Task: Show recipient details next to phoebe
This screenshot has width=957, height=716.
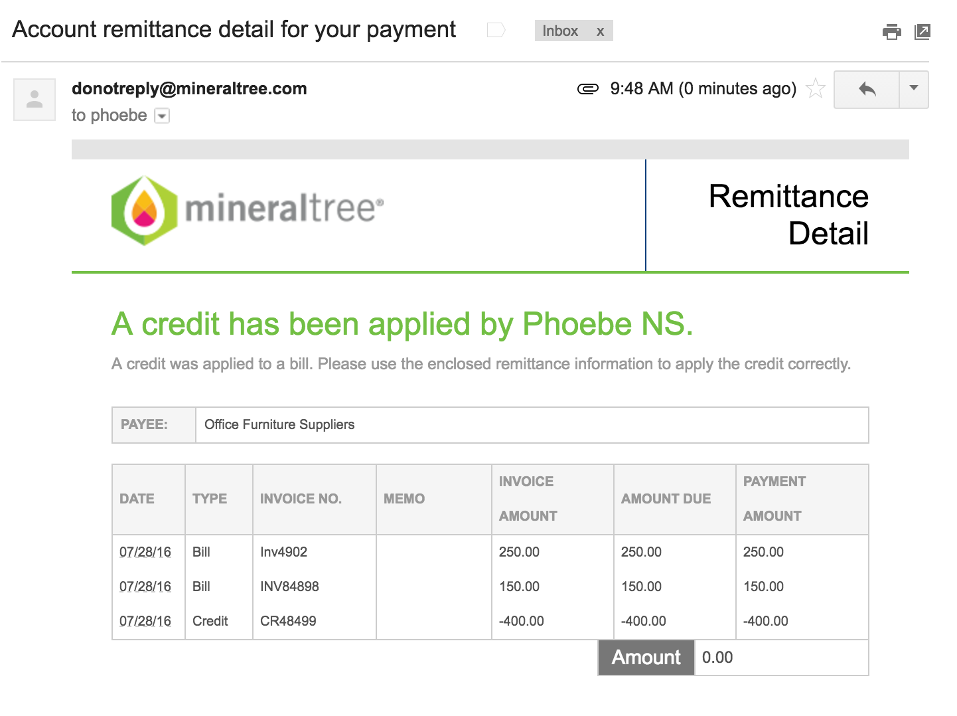Action: [x=162, y=116]
